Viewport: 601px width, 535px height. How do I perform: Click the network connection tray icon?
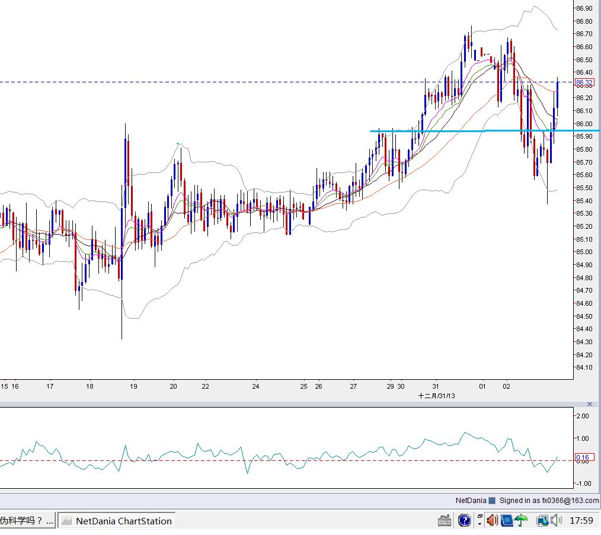542,520
